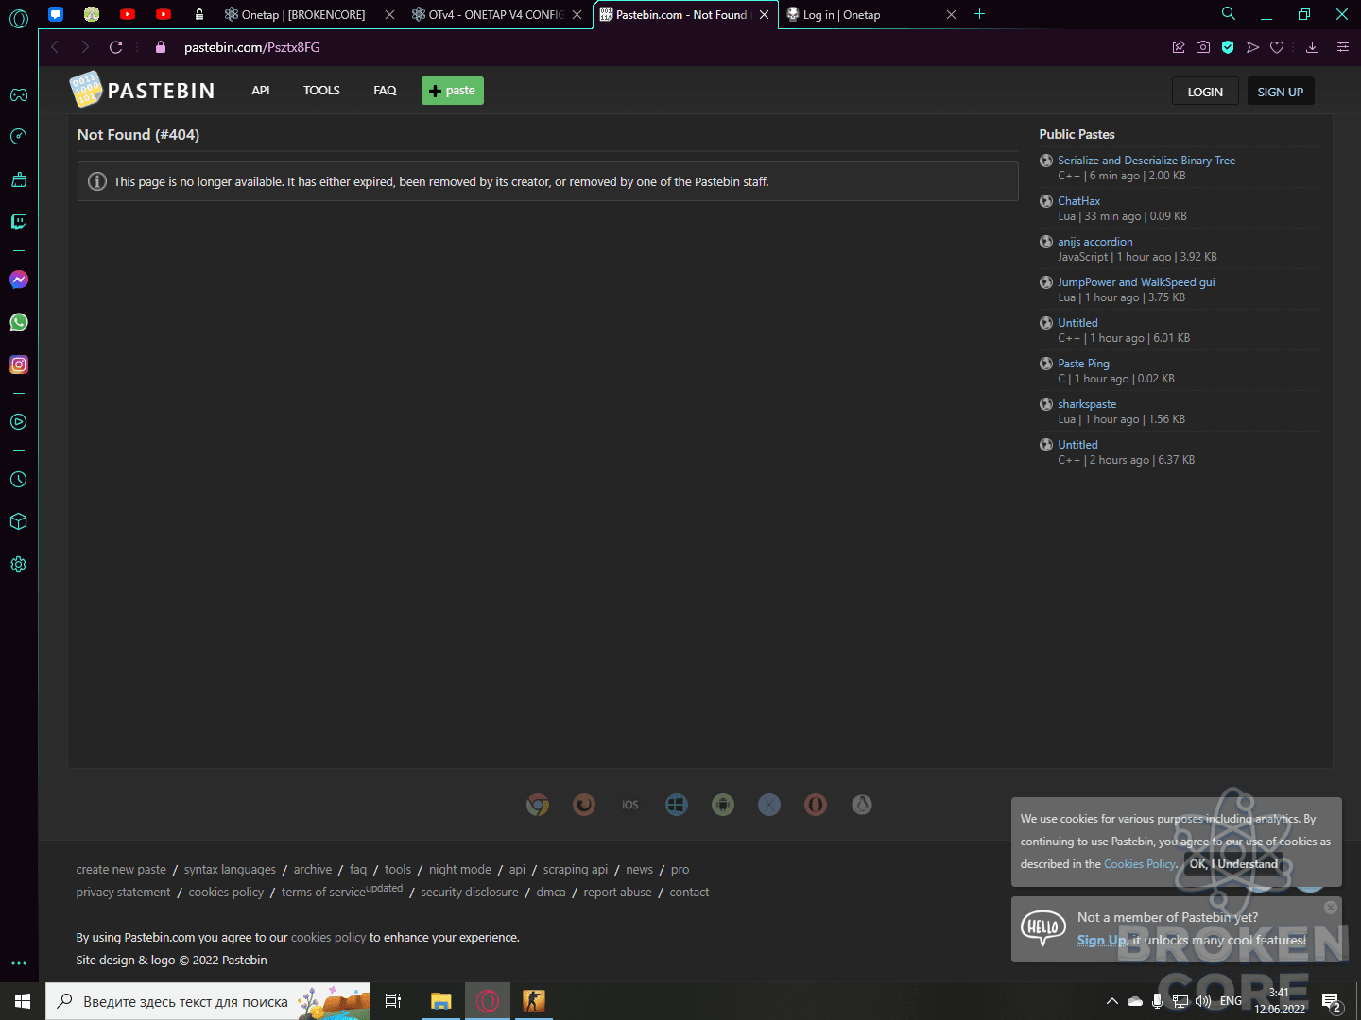Click the Windows taskbar search box
The image size is (1361, 1020).
tap(208, 1001)
